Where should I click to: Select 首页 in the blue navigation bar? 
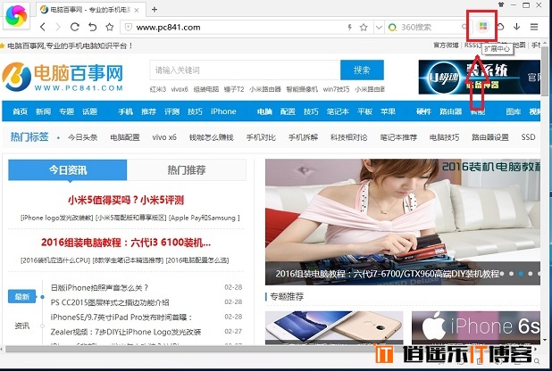[20, 111]
